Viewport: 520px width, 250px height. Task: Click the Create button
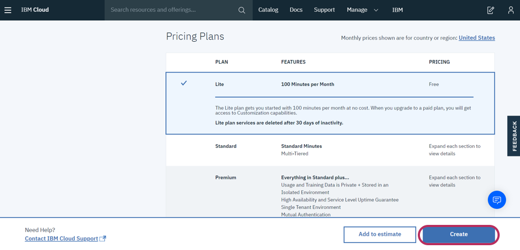(x=458, y=235)
